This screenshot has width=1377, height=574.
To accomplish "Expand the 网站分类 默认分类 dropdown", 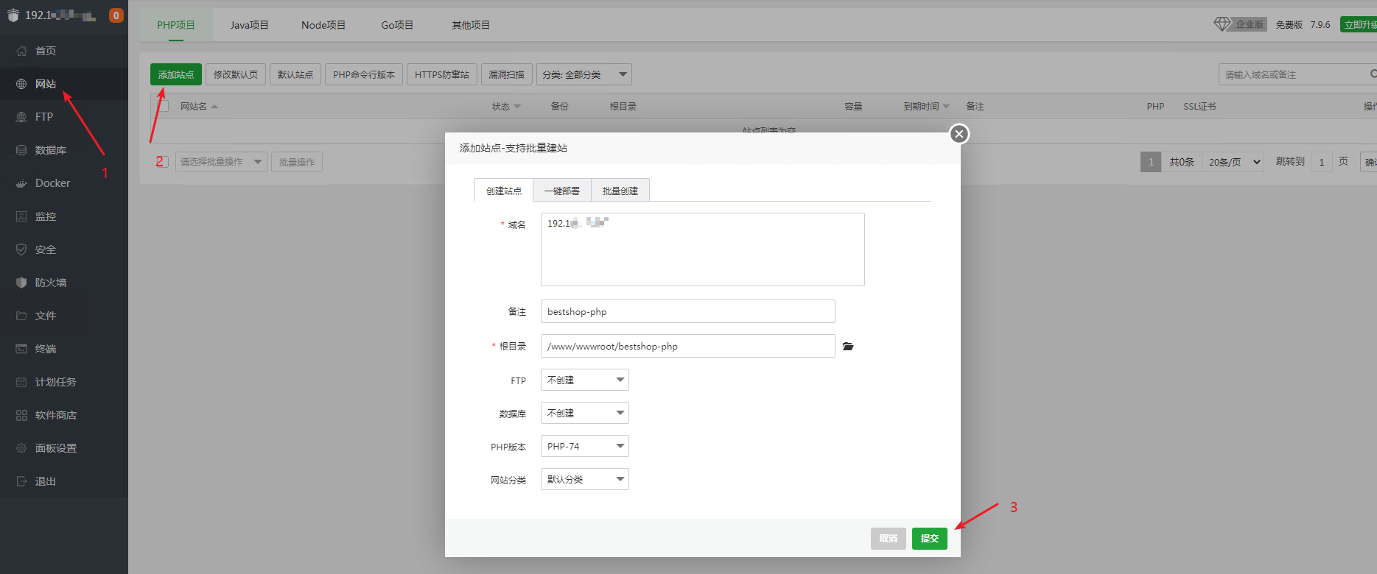I will pyautogui.click(x=584, y=480).
